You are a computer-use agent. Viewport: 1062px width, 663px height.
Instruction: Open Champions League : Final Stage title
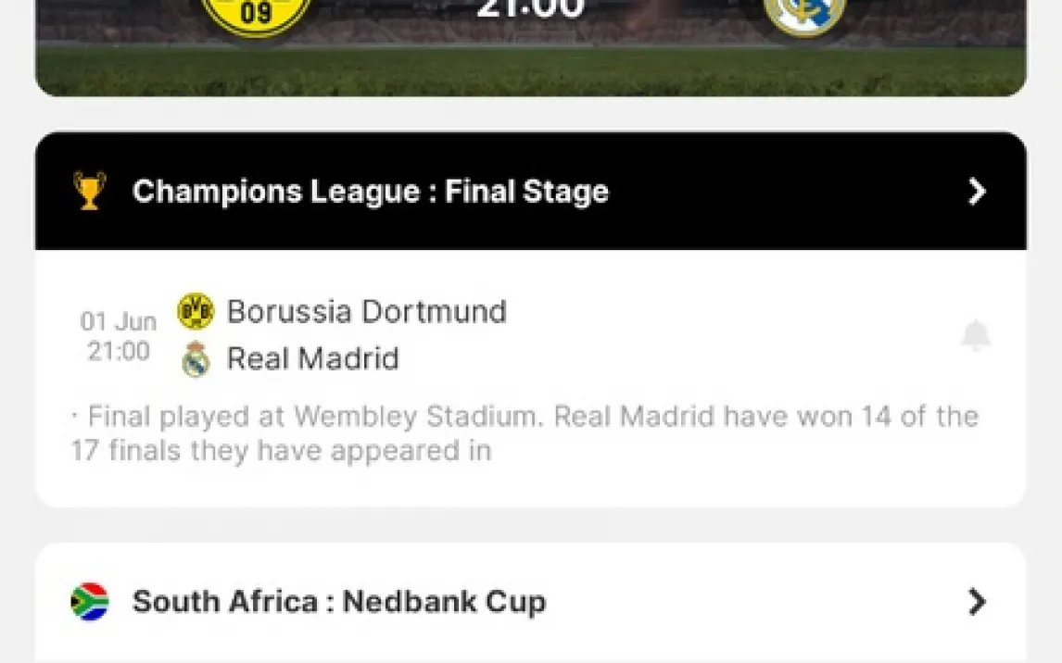(x=370, y=192)
